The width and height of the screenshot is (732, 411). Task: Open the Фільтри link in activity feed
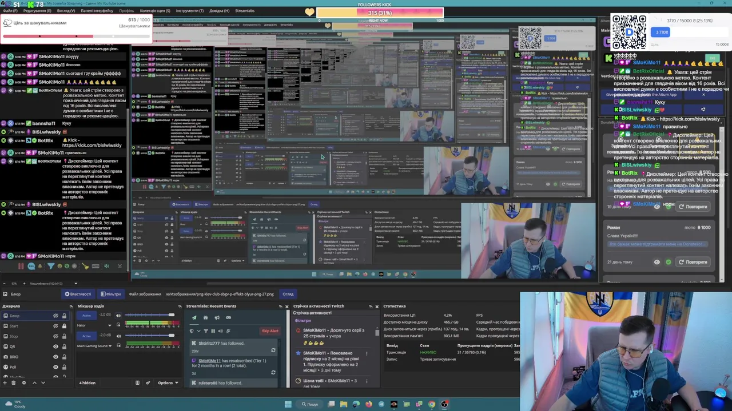pyautogui.click(x=303, y=320)
